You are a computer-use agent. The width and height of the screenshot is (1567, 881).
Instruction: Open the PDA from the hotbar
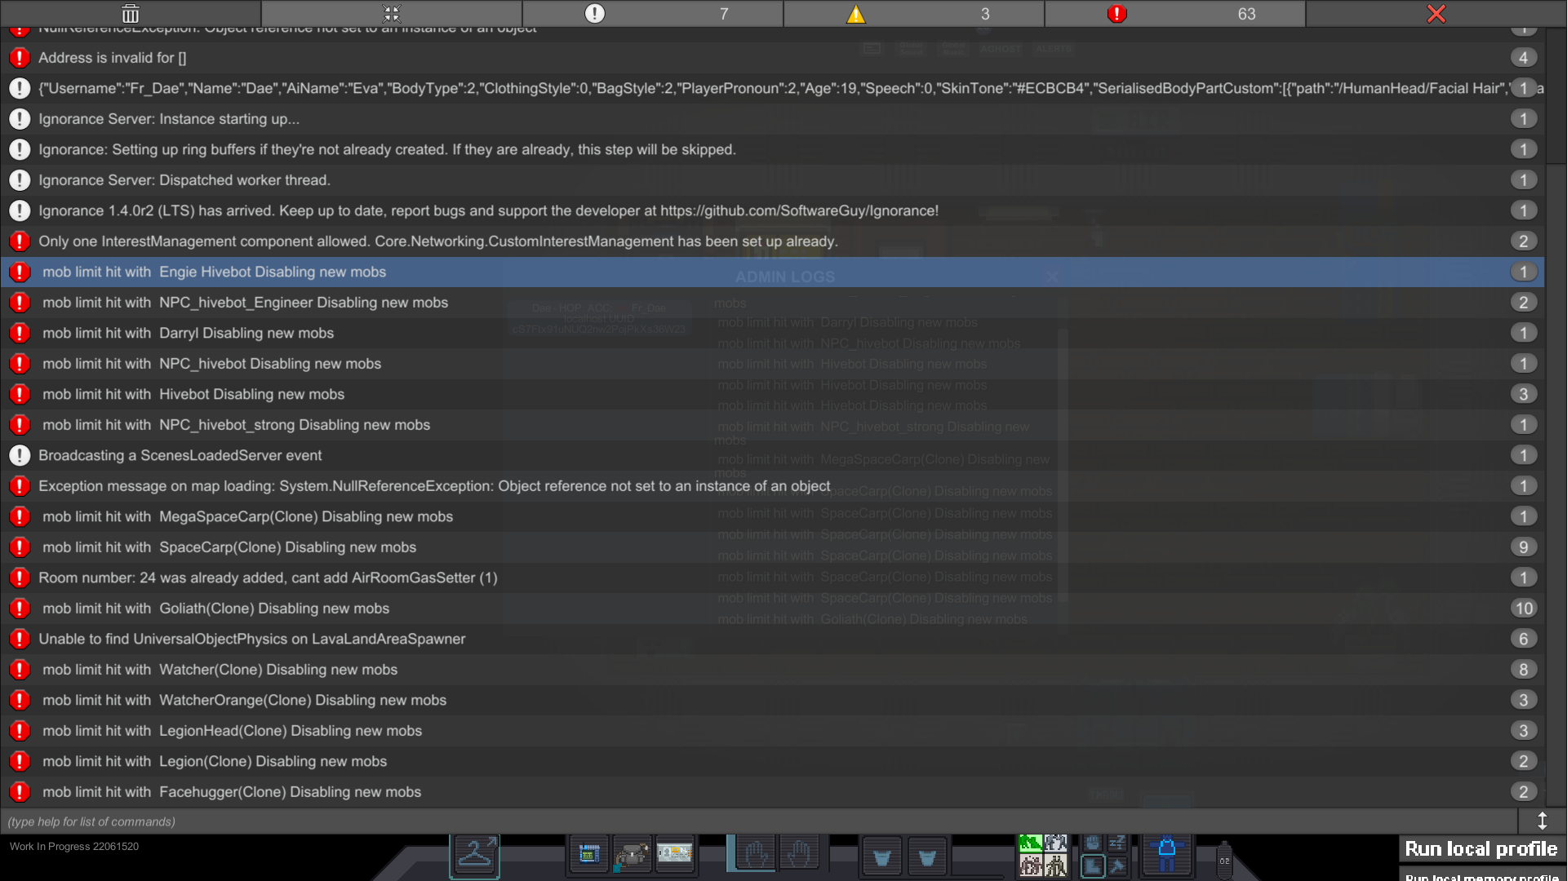click(x=589, y=854)
